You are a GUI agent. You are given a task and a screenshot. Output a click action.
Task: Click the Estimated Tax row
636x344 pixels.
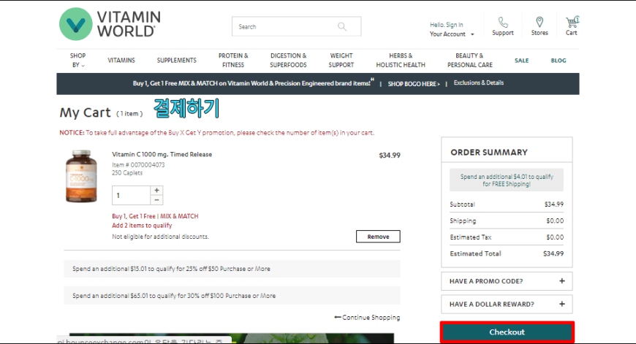(507, 237)
